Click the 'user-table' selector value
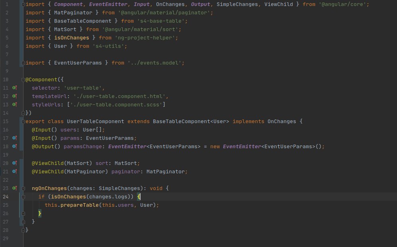 pos(82,88)
